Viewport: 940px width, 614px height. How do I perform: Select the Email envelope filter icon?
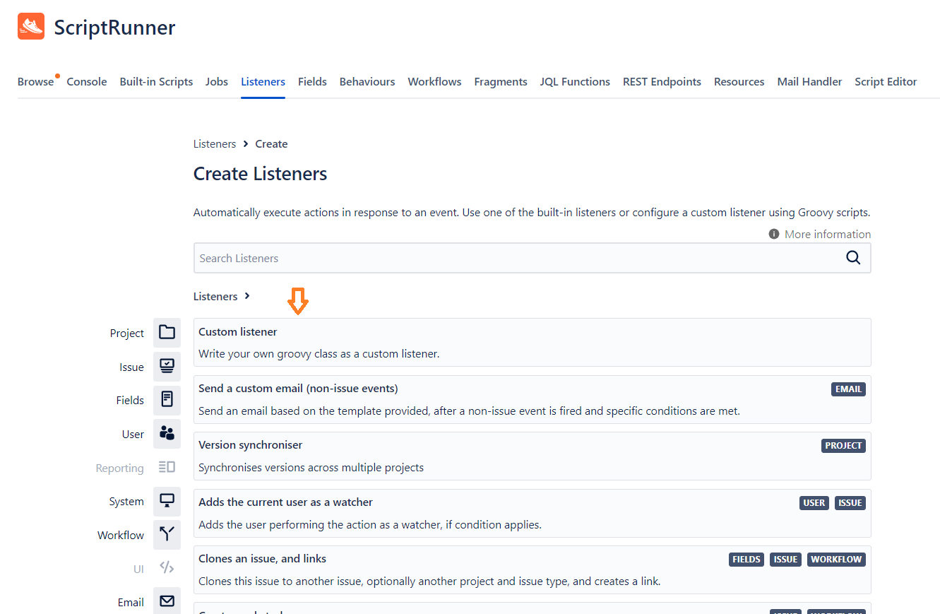pyautogui.click(x=167, y=601)
